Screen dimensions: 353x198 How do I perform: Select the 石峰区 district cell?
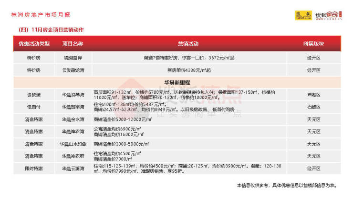(313, 107)
